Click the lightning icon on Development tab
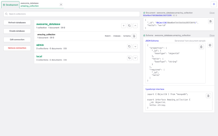Screen dimensions: 218x136 click(4, 5)
